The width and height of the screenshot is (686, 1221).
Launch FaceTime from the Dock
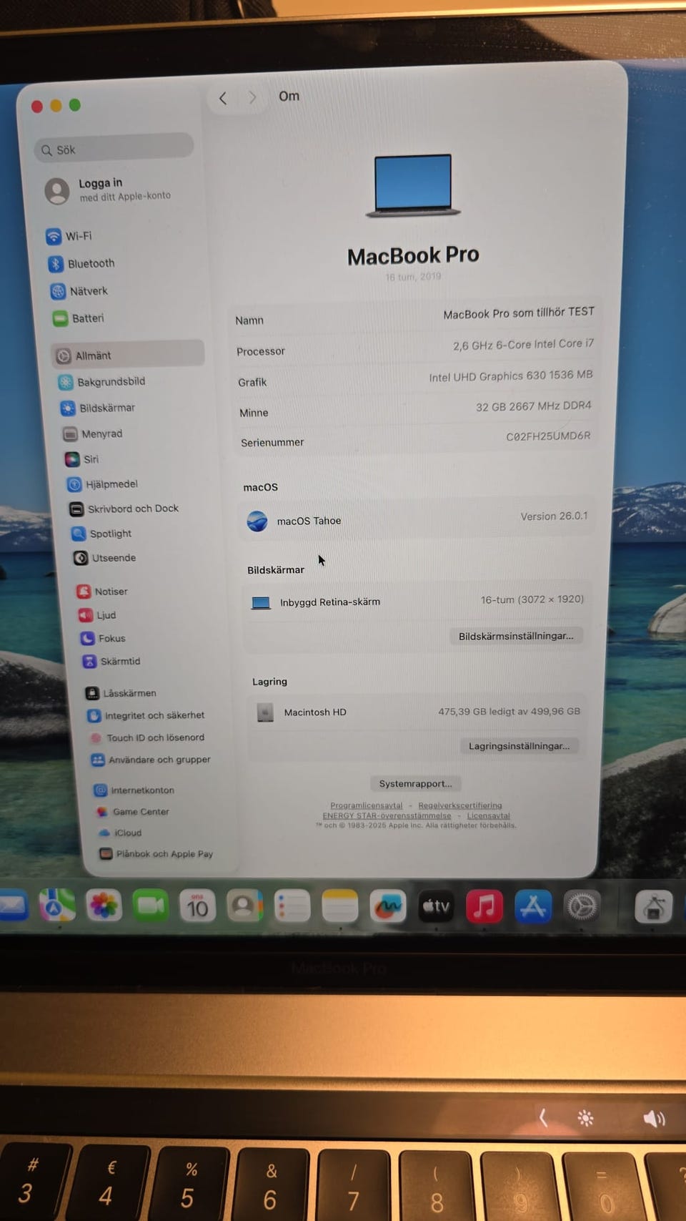pyautogui.click(x=151, y=906)
